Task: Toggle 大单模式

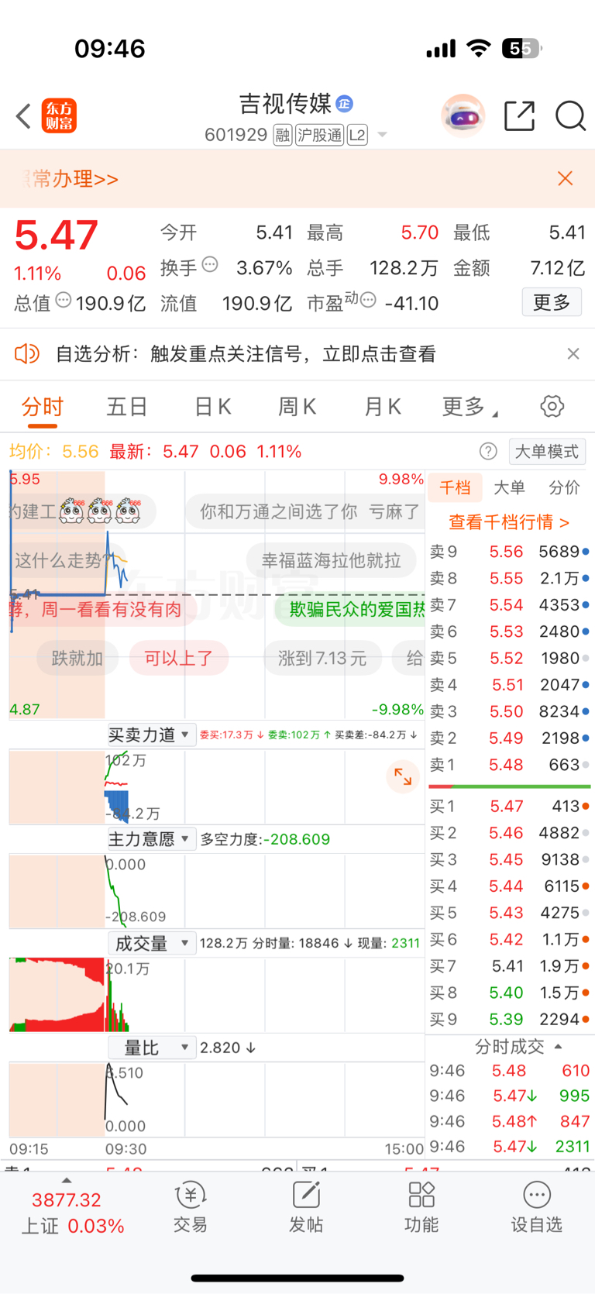Action: click(547, 452)
